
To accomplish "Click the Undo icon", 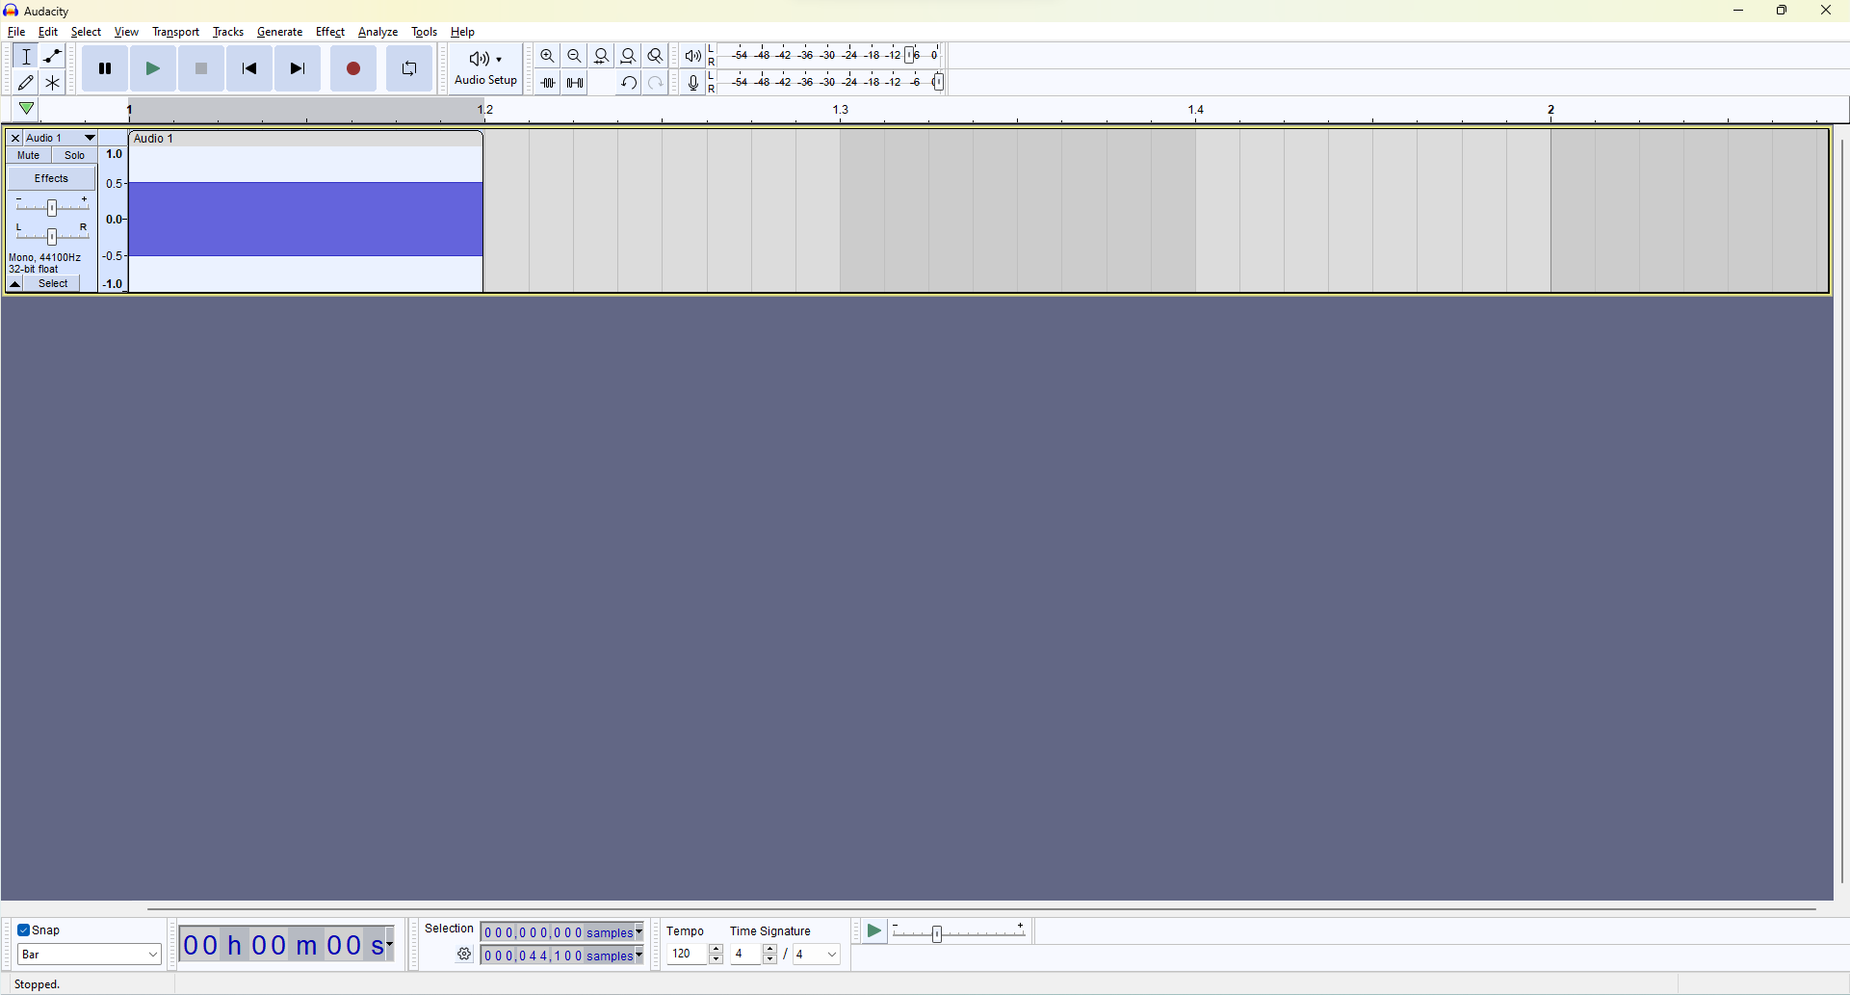I will pos(628,83).
